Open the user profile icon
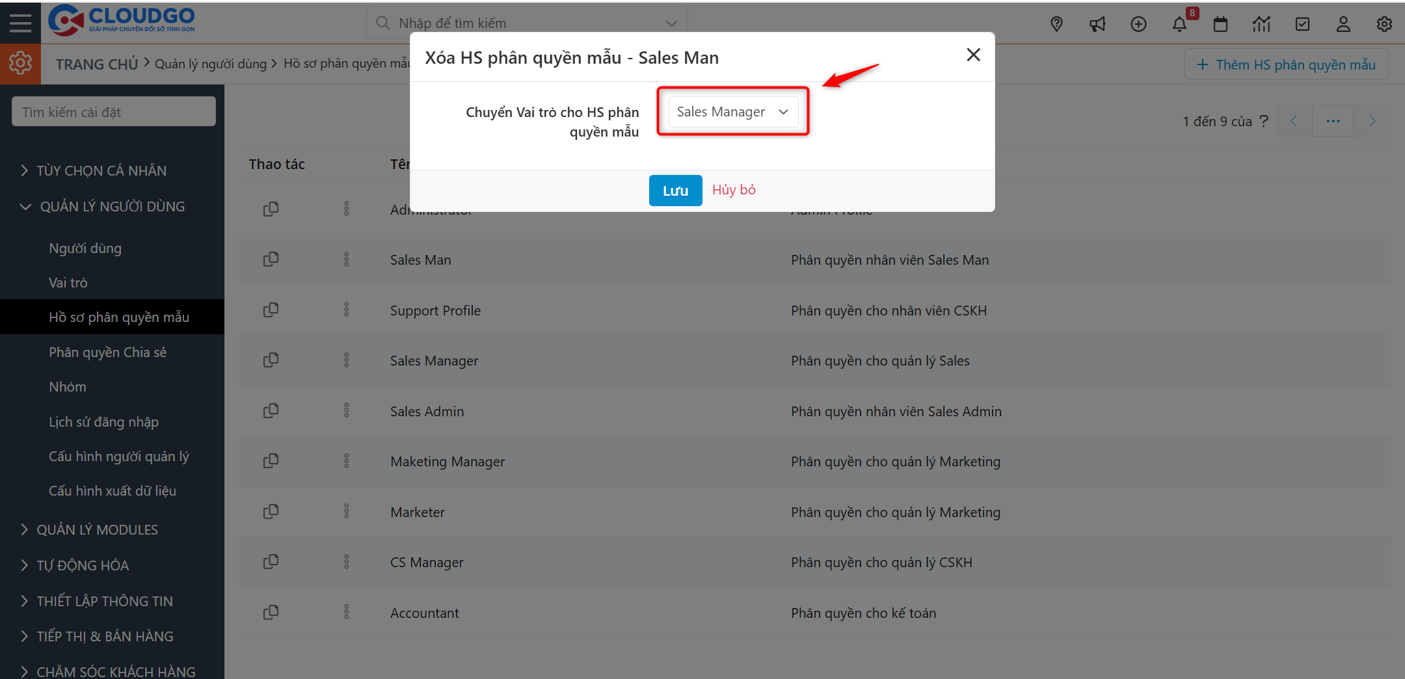Screen dimensions: 1405x679 pos(1343,24)
